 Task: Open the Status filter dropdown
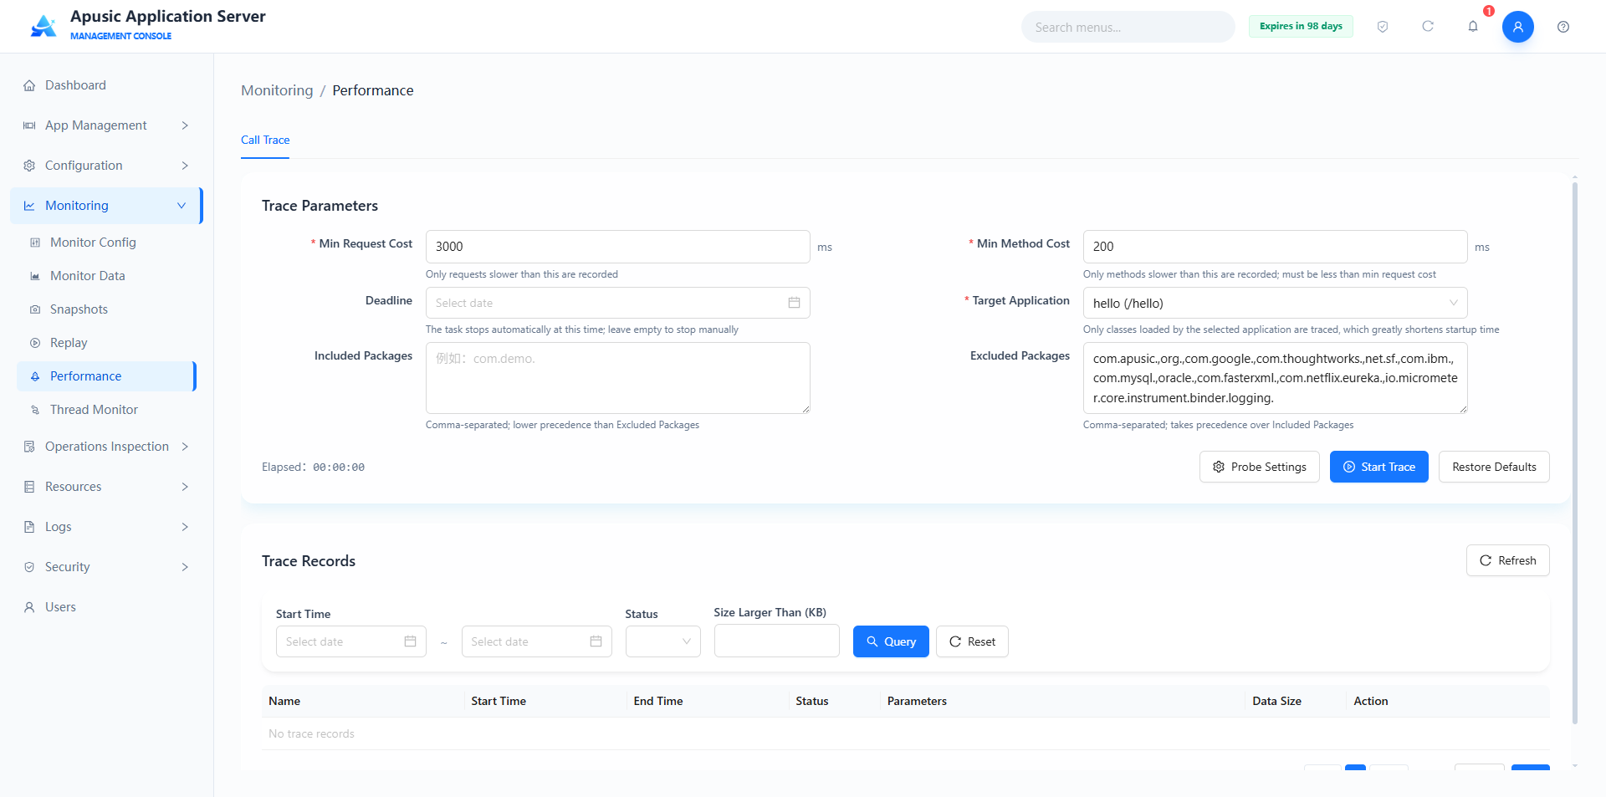662,641
